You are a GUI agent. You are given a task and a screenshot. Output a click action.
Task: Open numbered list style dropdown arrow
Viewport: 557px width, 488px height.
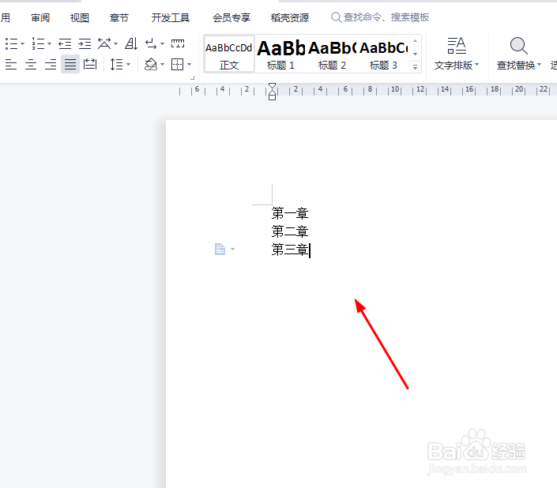click(49, 44)
